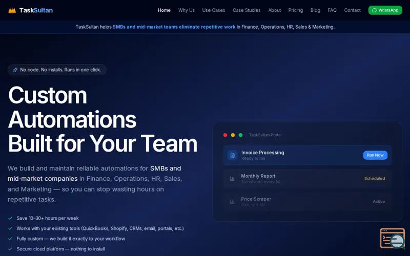Select the 'No code. No installs.' badge text

coord(60,70)
